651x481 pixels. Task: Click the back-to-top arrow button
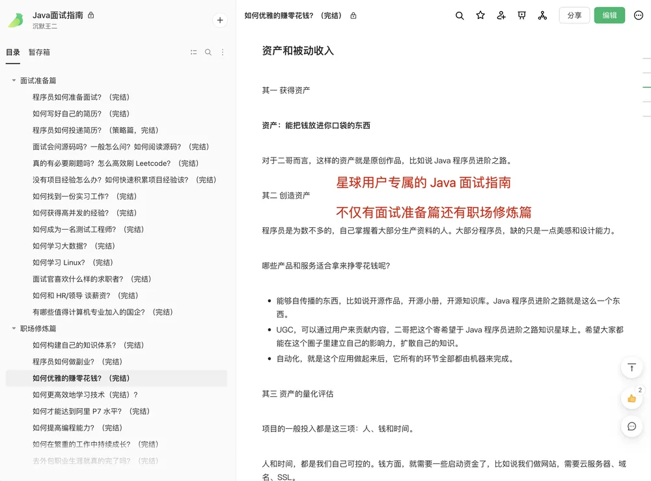pos(631,367)
